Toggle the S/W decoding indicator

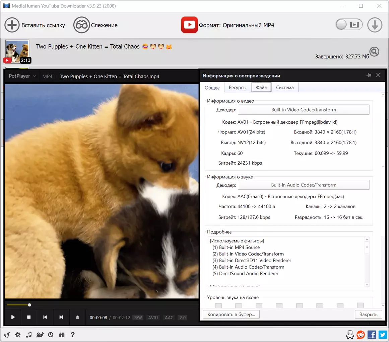pyautogui.click(x=138, y=318)
